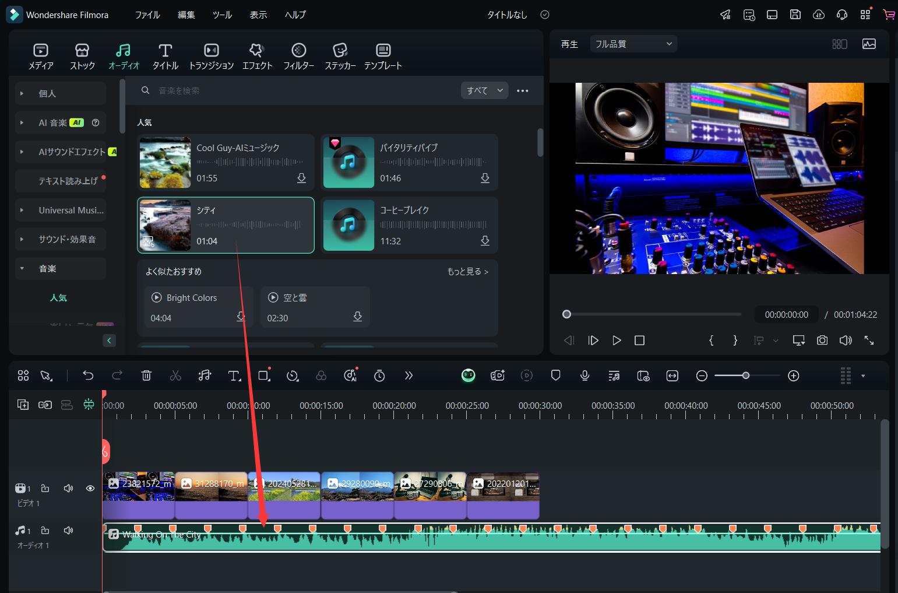Image resolution: width=898 pixels, height=593 pixels.
Task: Open the トランジション transitions tab
Action: coord(211,57)
